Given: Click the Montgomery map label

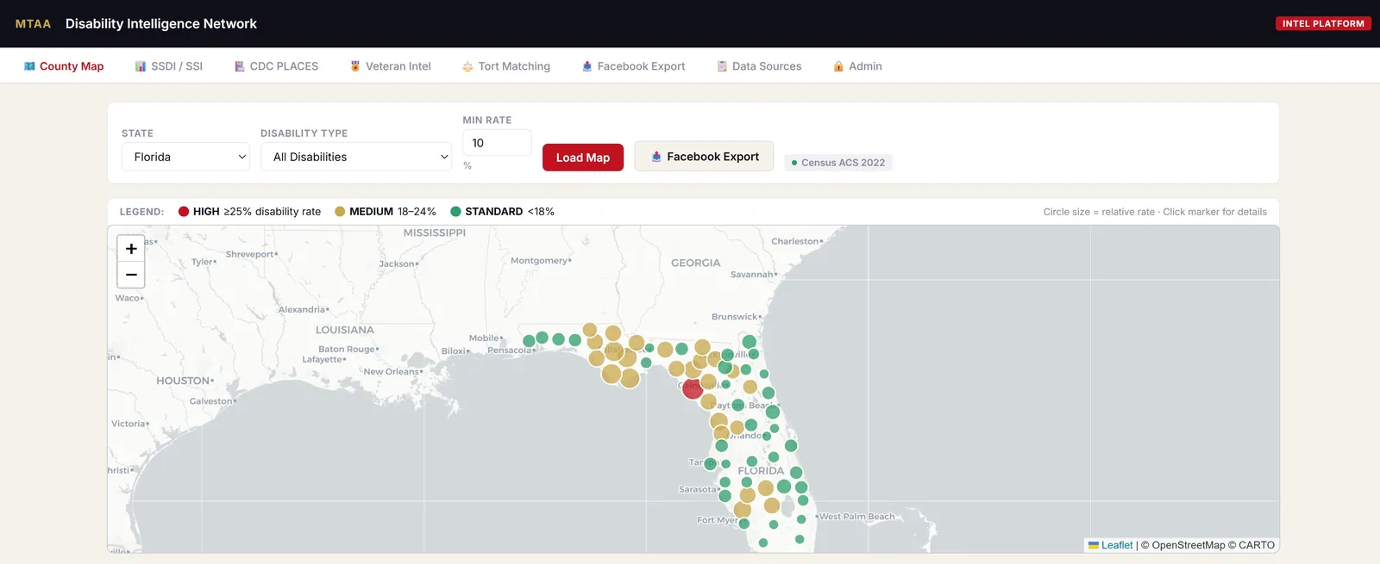Looking at the screenshot, I should tap(540, 260).
